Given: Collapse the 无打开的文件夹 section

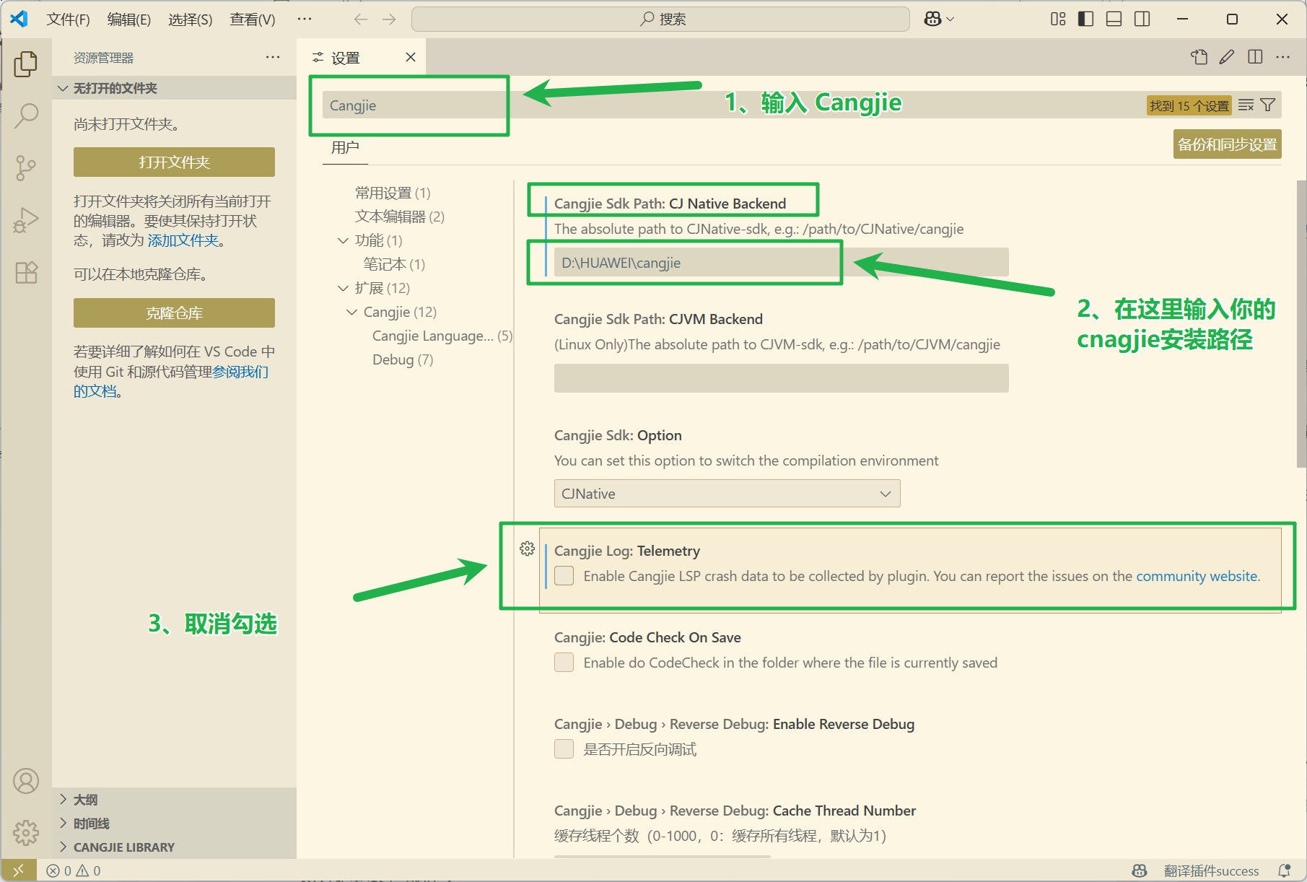Looking at the screenshot, I should pyautogui.click(x=174, y=88).
